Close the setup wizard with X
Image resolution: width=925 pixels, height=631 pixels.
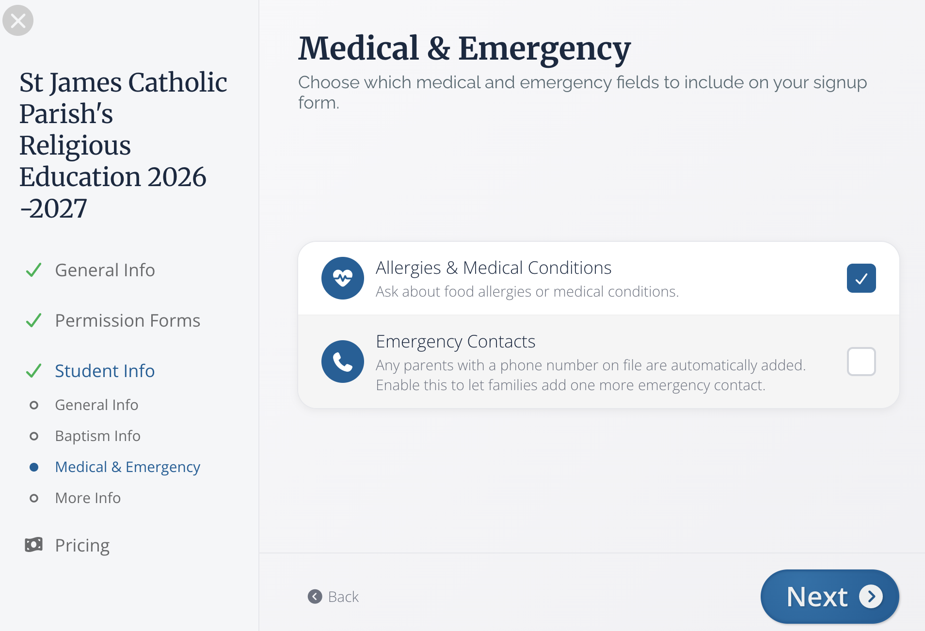click(18, 20)
